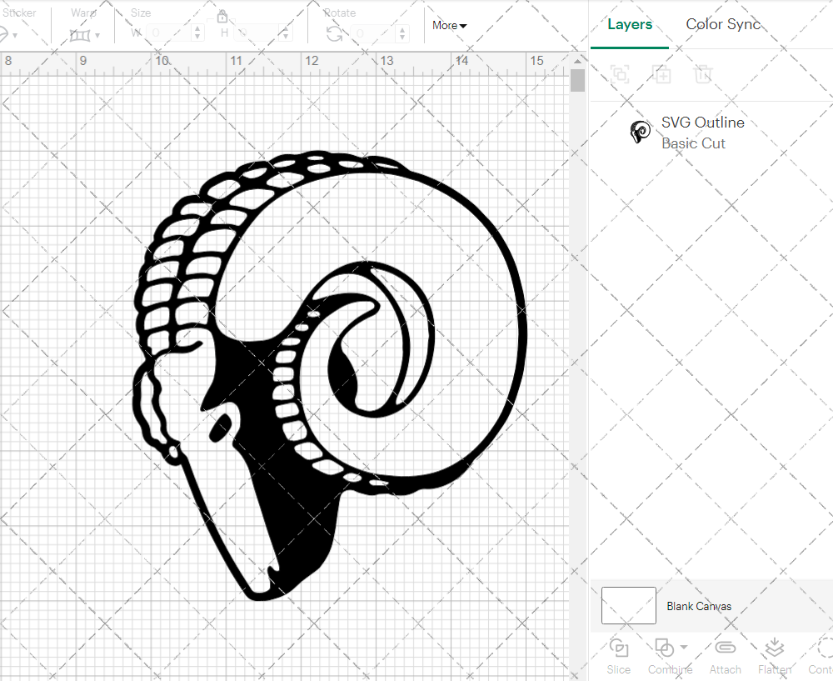Click the Blank Canvas label
This screenshot has width=833, height=681.
coord(699,606)
